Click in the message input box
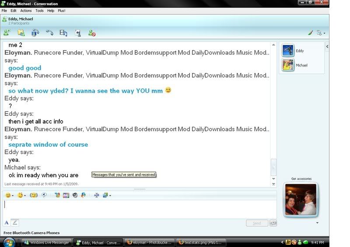This screenshot has width=350, height=247. (x=140, y=209)
